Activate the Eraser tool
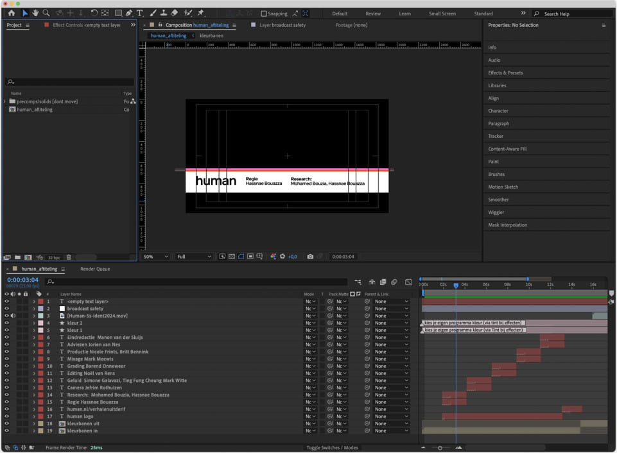The width and height of the screenshot is (617, 453). [175, 13]
